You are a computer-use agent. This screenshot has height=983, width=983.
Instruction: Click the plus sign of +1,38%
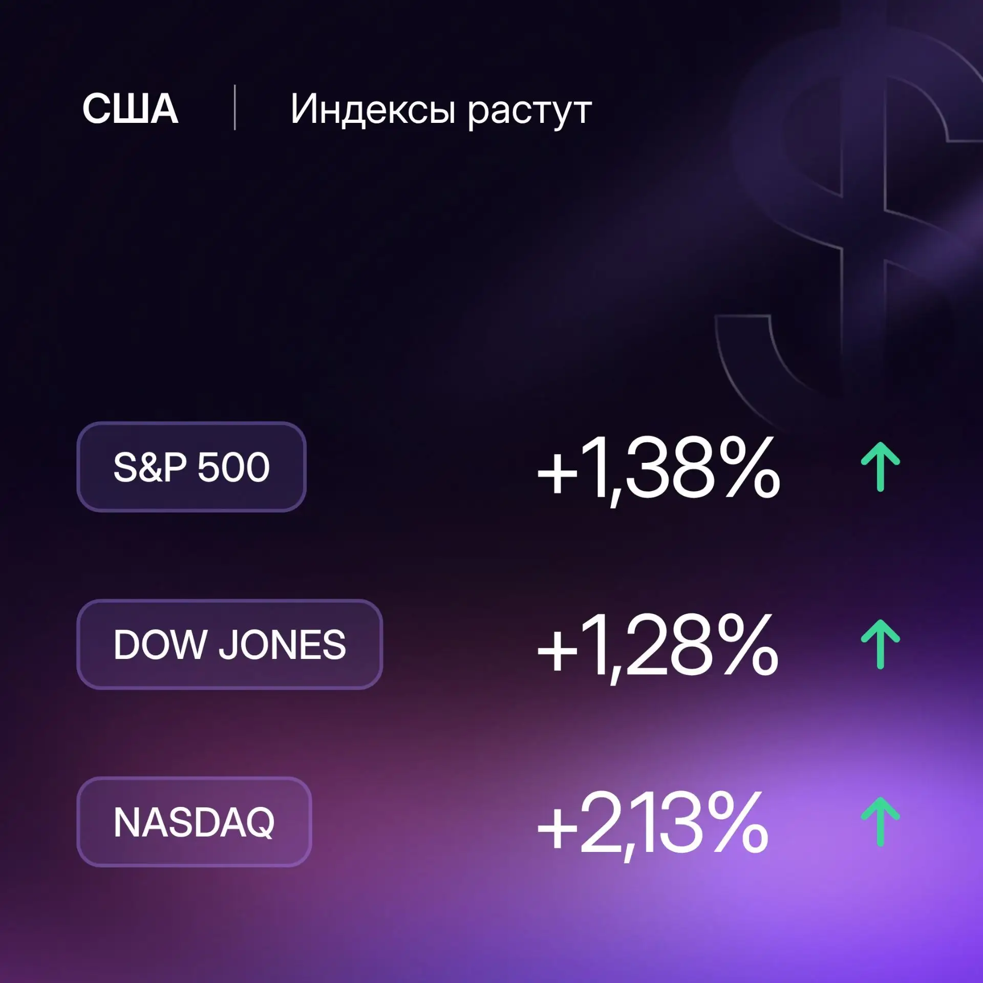coord(557,474)
